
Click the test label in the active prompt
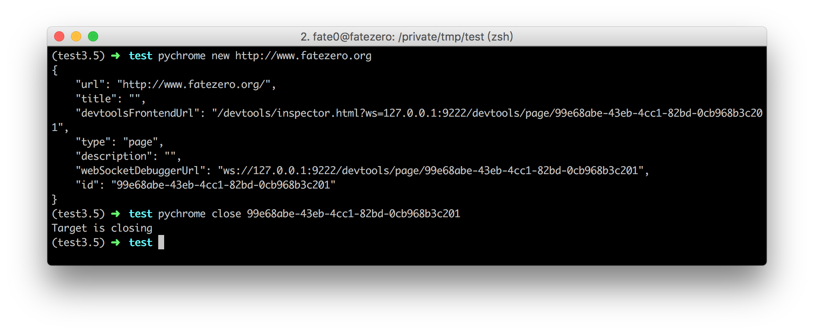click(x=140, y=243)
